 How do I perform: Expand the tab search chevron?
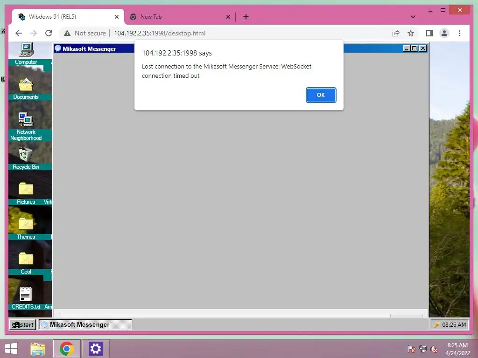413,17
